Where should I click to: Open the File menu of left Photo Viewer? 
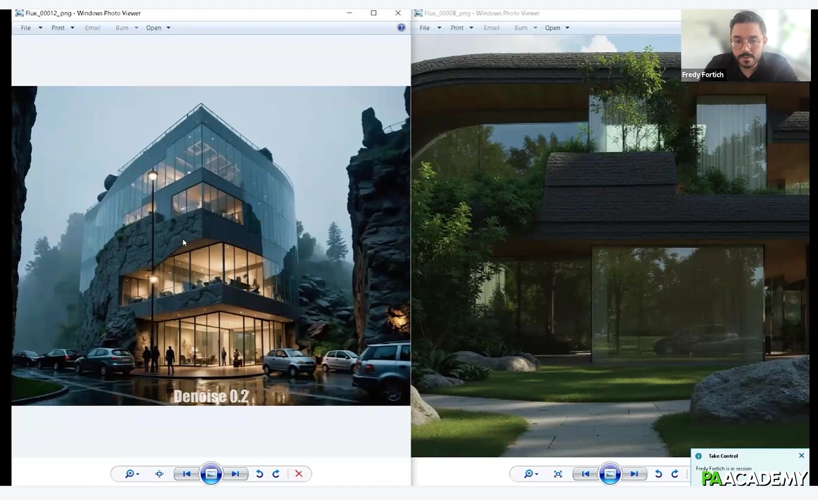tap(25, 27)
